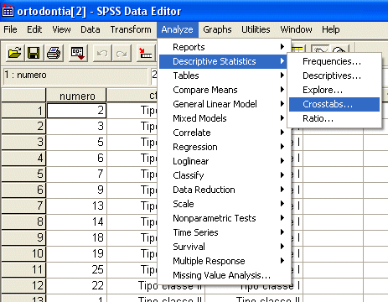Click the Save floppy disk icon
Screen dimensions: 388x302
coord(34,53)
